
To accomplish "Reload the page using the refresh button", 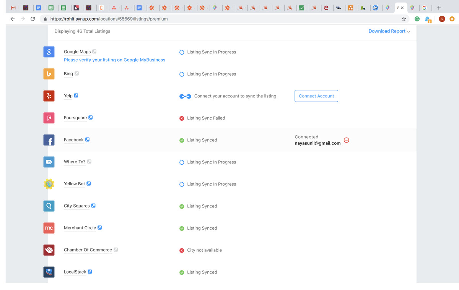I will [x=33, y=19].
